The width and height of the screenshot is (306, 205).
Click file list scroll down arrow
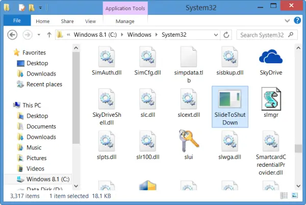point(298,186)
